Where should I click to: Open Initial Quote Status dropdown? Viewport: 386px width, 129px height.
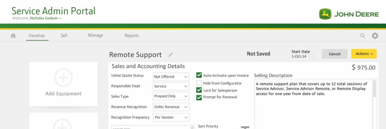pos(171,77)
